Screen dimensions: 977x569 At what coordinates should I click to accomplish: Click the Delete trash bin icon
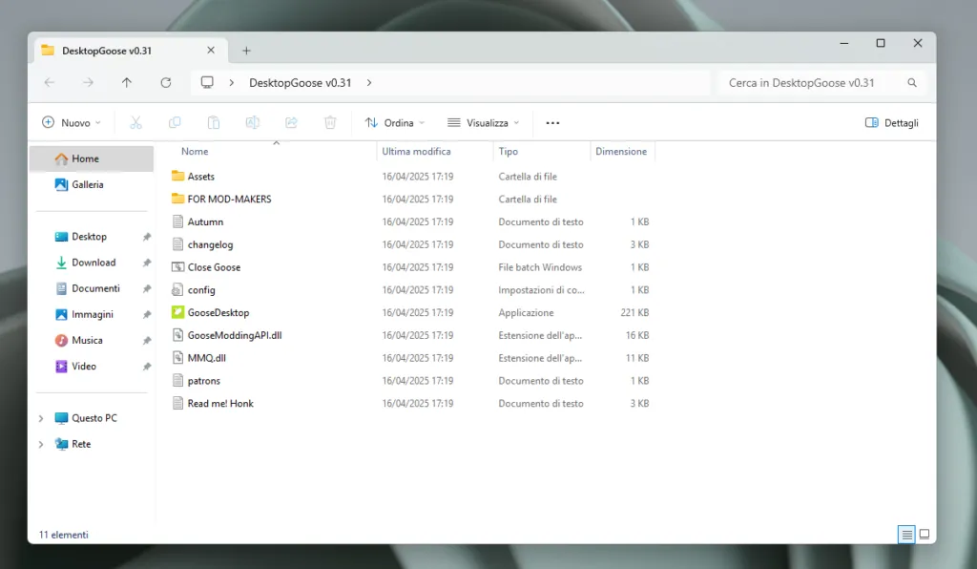click(330, 123)
